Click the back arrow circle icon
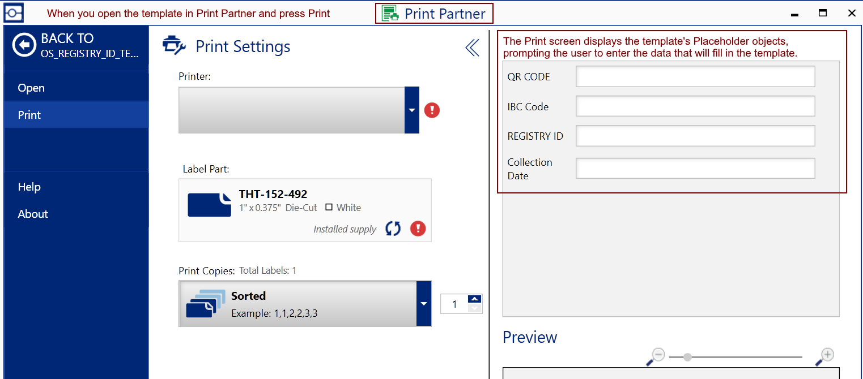 tap(24, 45)
